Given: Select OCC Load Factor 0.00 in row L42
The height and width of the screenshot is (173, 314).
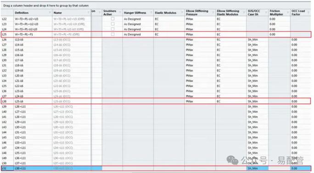Looking at the screenshot, I should (x=300, y=122).
